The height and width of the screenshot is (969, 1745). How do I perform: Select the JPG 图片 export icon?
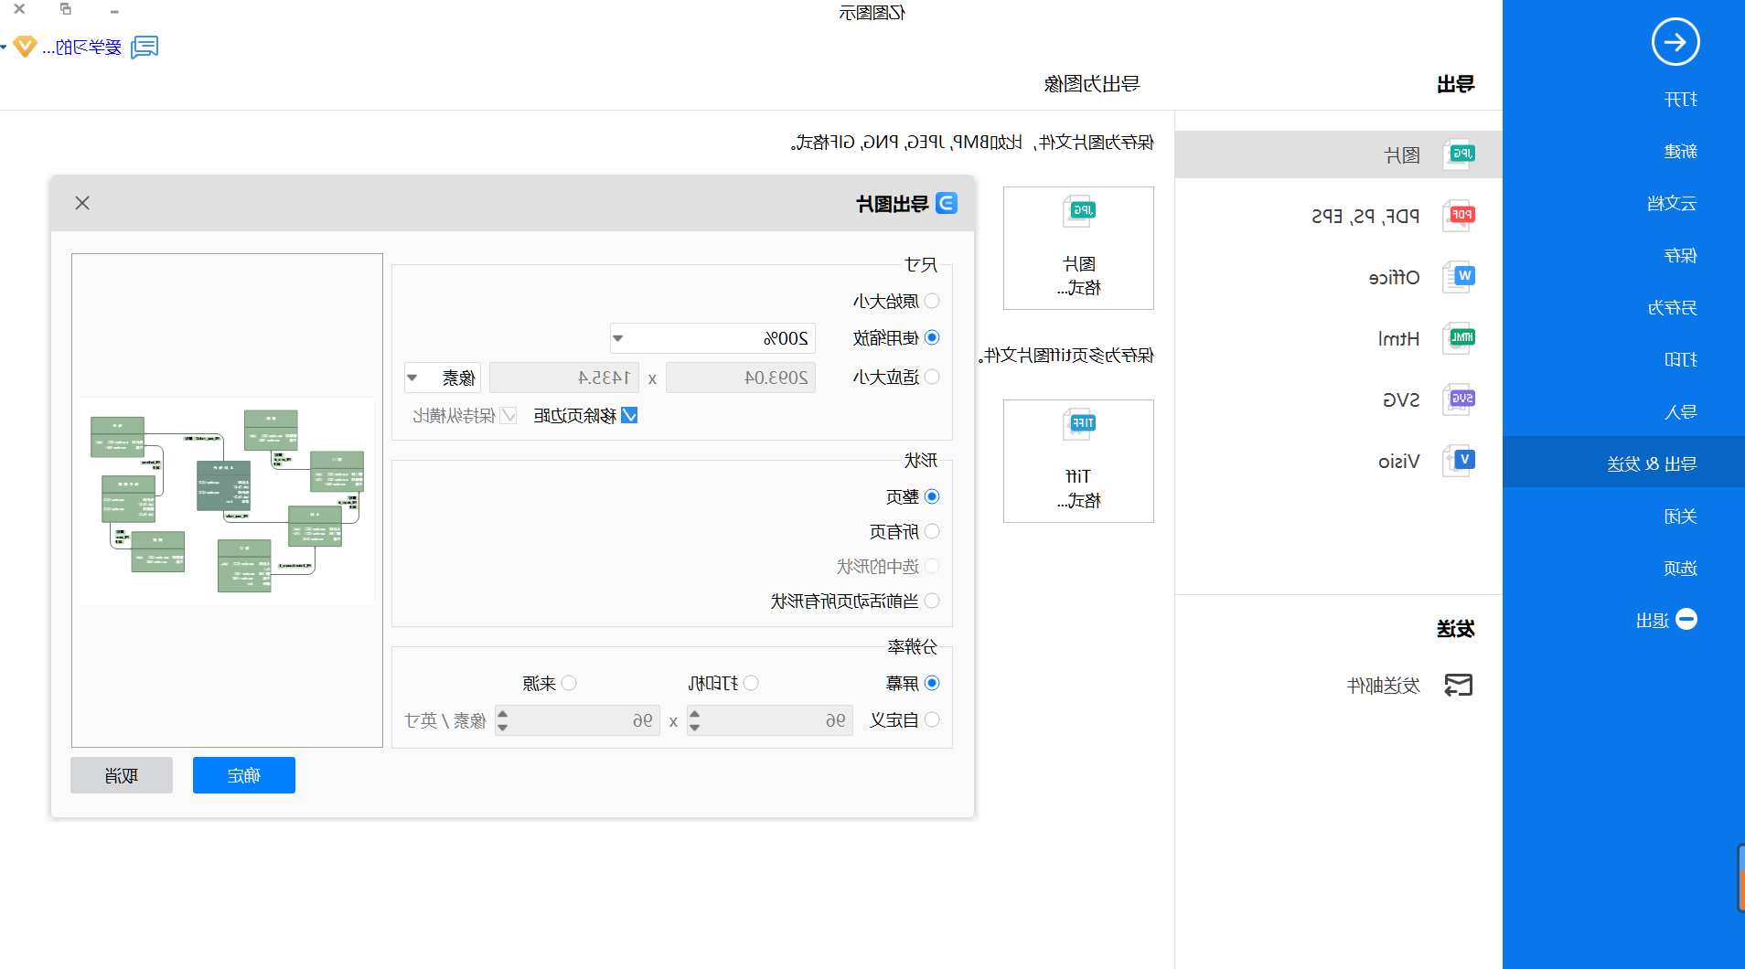click(x=1461, y=154)
